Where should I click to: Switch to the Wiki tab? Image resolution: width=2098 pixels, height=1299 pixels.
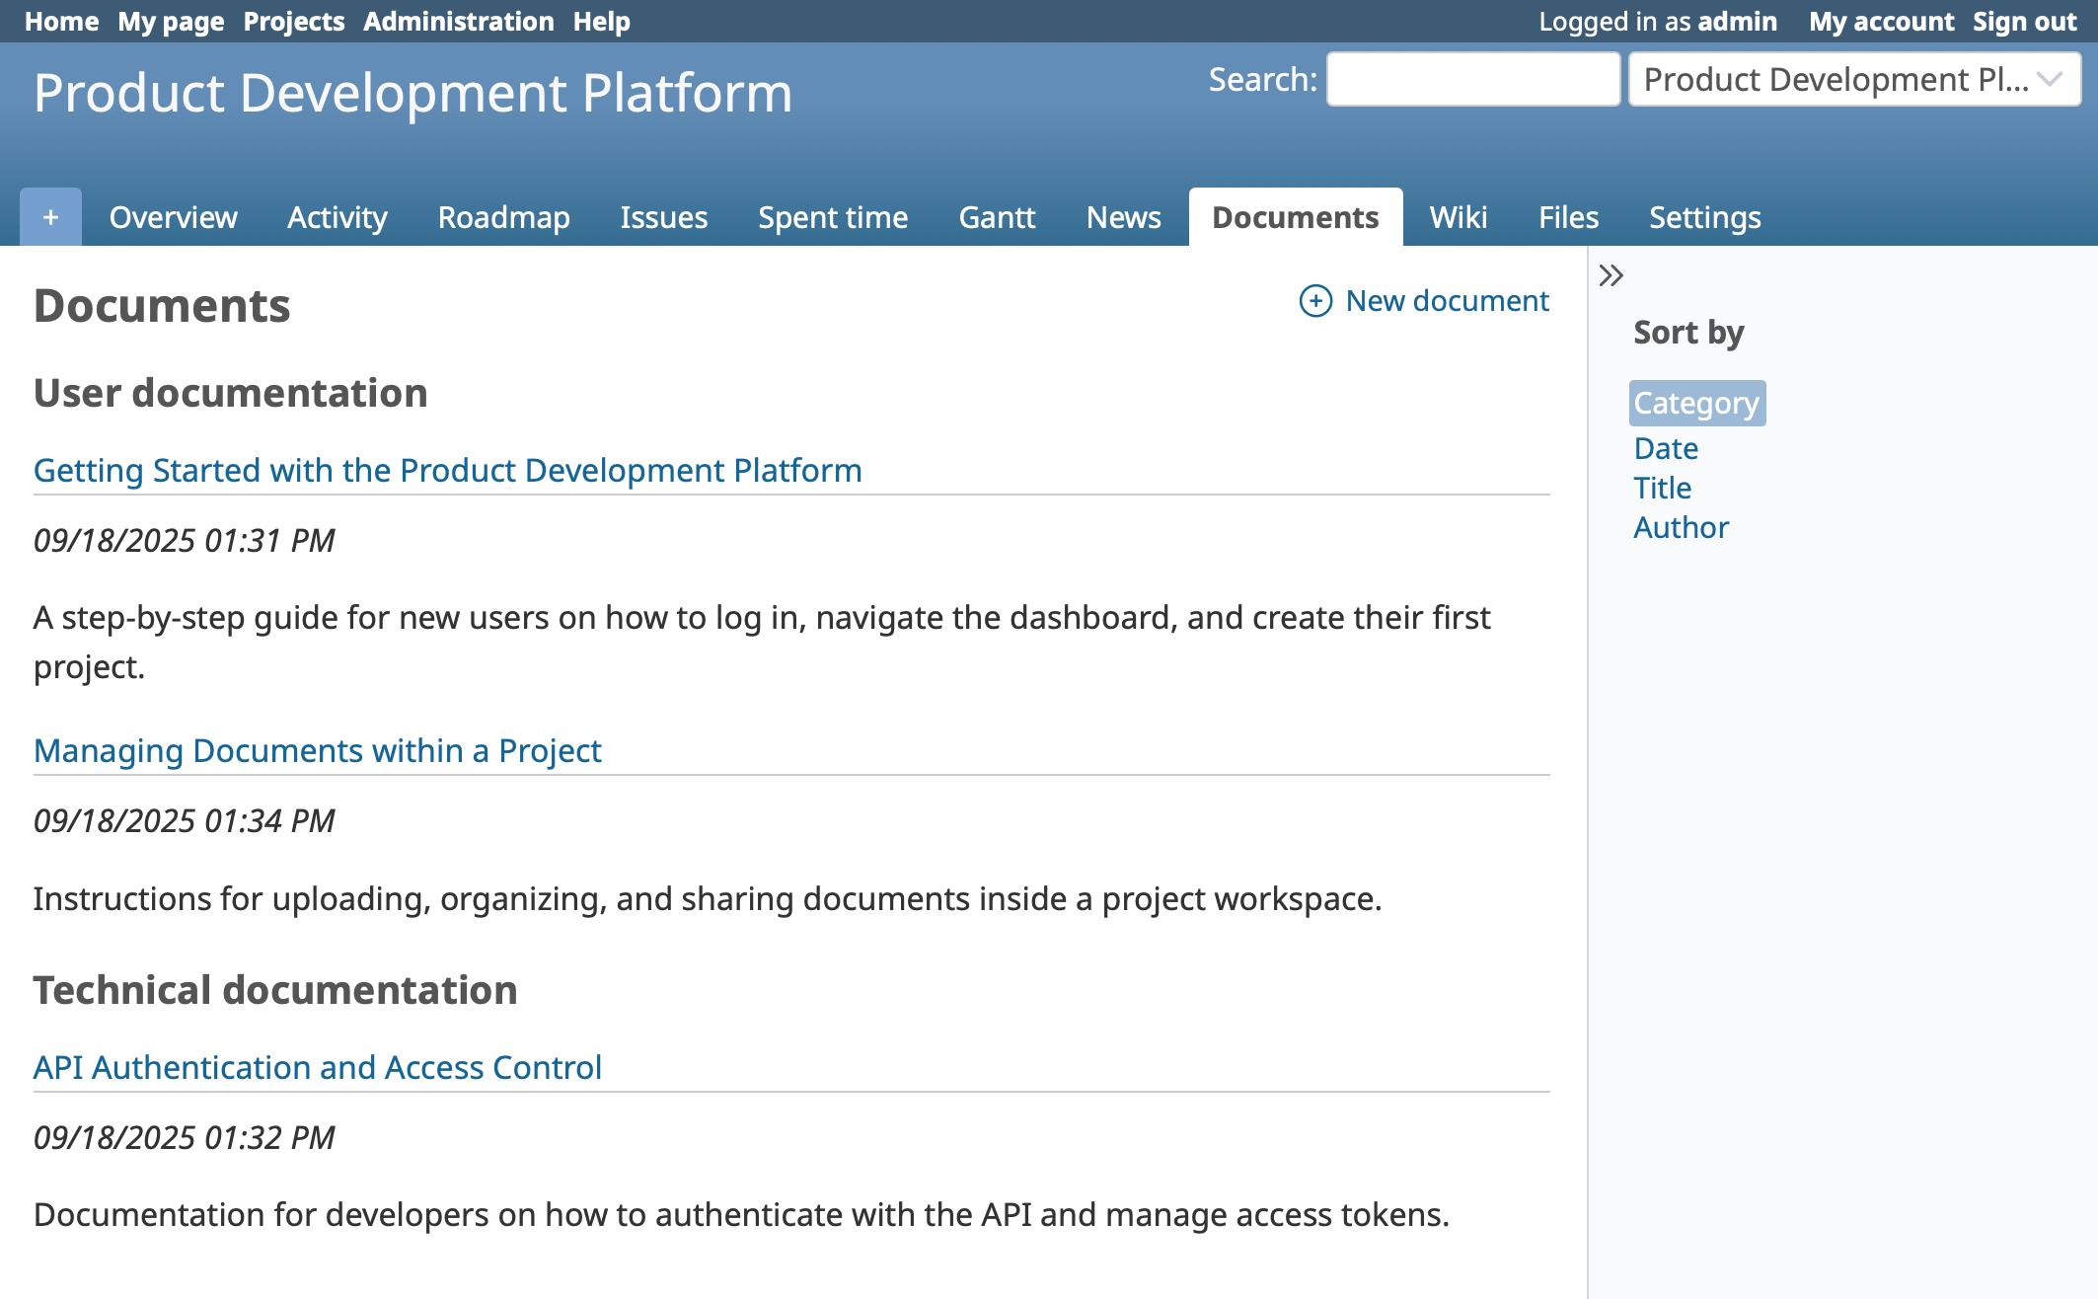pyautogui.click(x=1458, y=217)
